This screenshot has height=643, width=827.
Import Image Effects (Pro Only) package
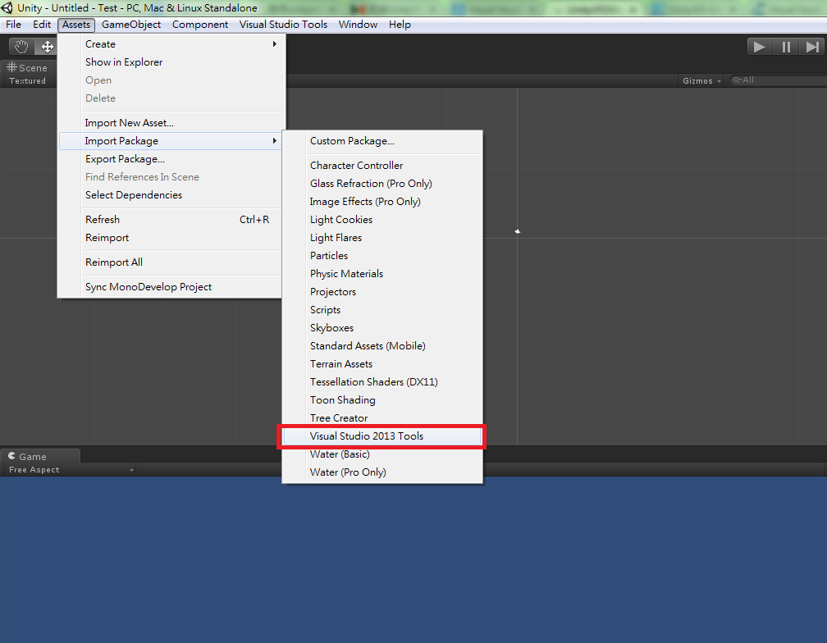[382, 201]
